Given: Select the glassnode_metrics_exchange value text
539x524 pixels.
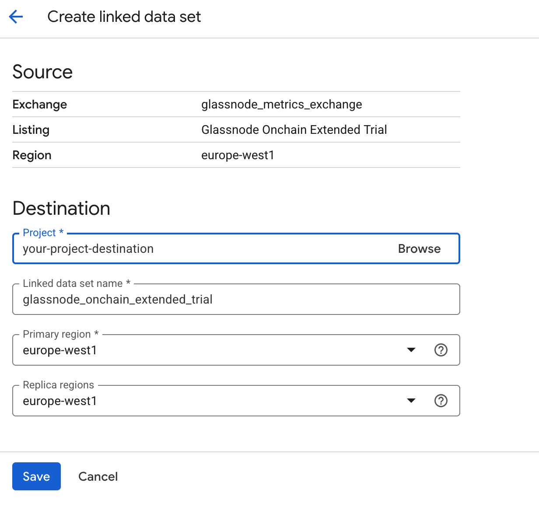Looking at the screenshot, I should (282, 105).
